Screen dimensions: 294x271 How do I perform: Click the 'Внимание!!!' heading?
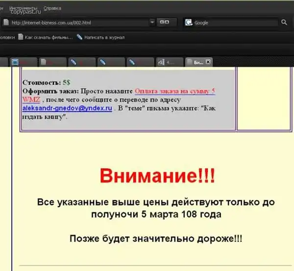click(156, 176)
